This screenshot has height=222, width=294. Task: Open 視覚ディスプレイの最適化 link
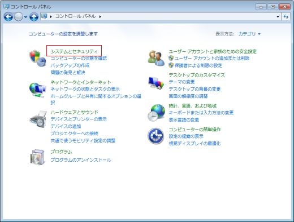(x=194, y=143)
